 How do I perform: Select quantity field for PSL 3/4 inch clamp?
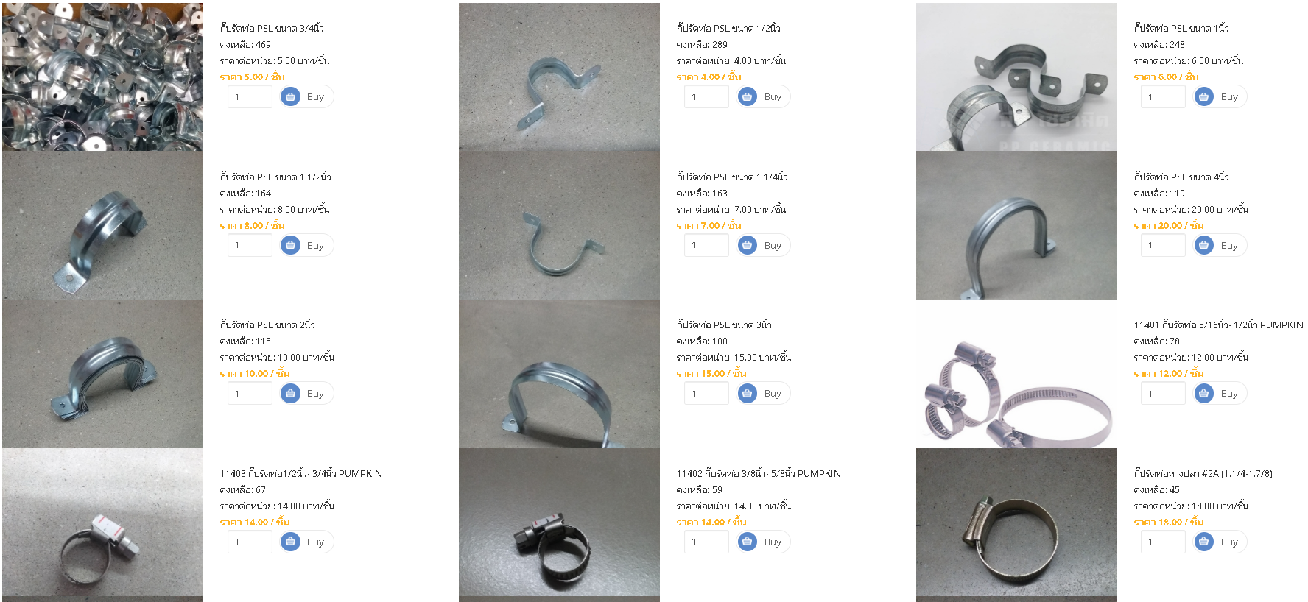250,96
